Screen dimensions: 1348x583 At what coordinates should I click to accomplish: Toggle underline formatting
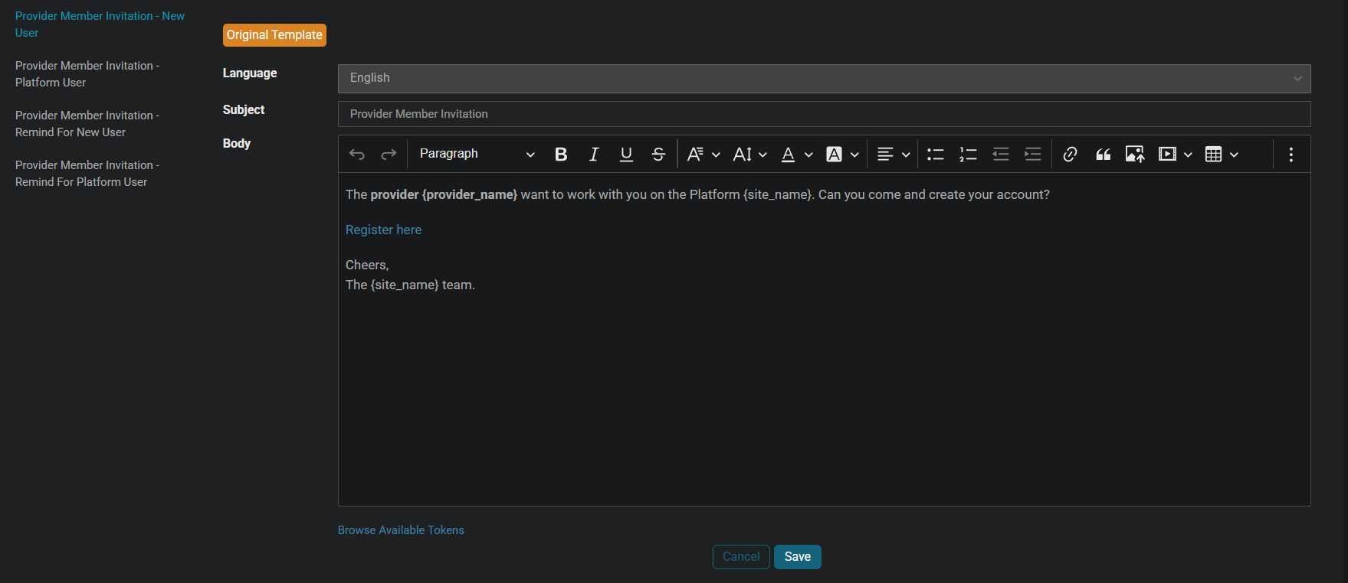[626, 155]
